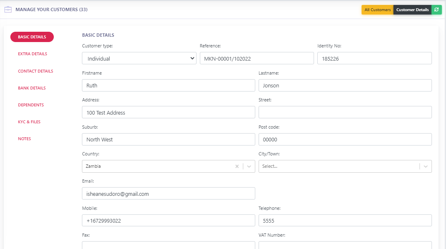
Task: Click the Country label
Action: [91, 154]
